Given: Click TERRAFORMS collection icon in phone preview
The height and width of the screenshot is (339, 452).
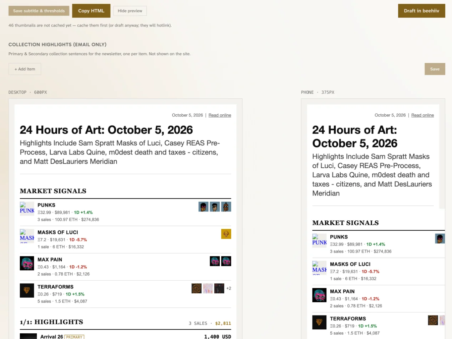Looking at the screenshot, I should coord(319,322).
